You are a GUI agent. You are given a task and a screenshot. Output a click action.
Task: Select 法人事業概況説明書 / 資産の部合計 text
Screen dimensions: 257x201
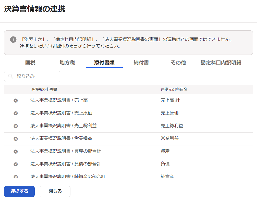[66, 151]
